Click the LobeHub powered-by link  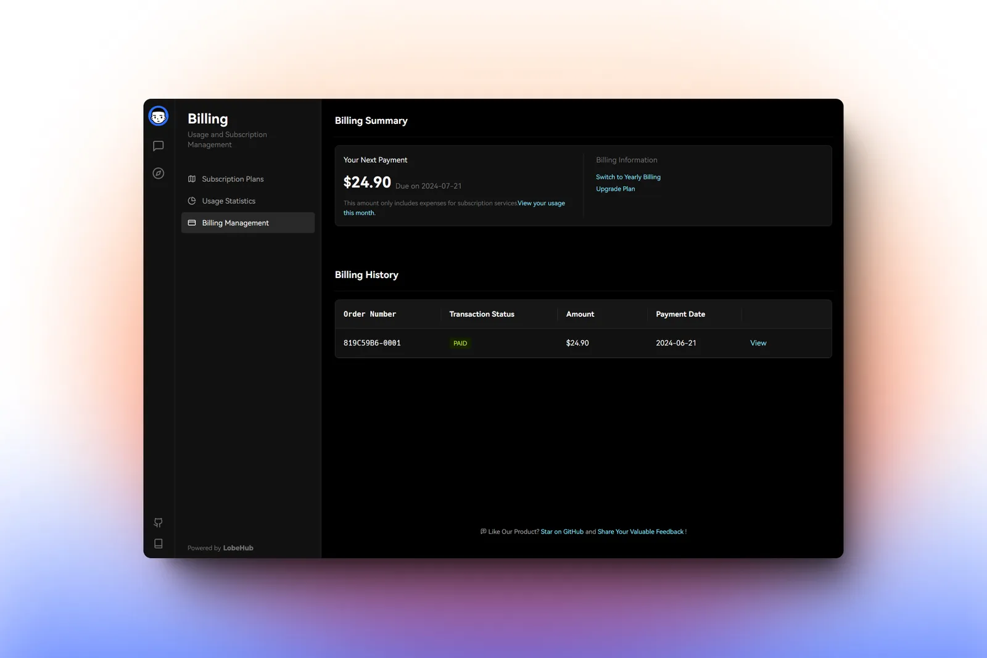point(238,548)
